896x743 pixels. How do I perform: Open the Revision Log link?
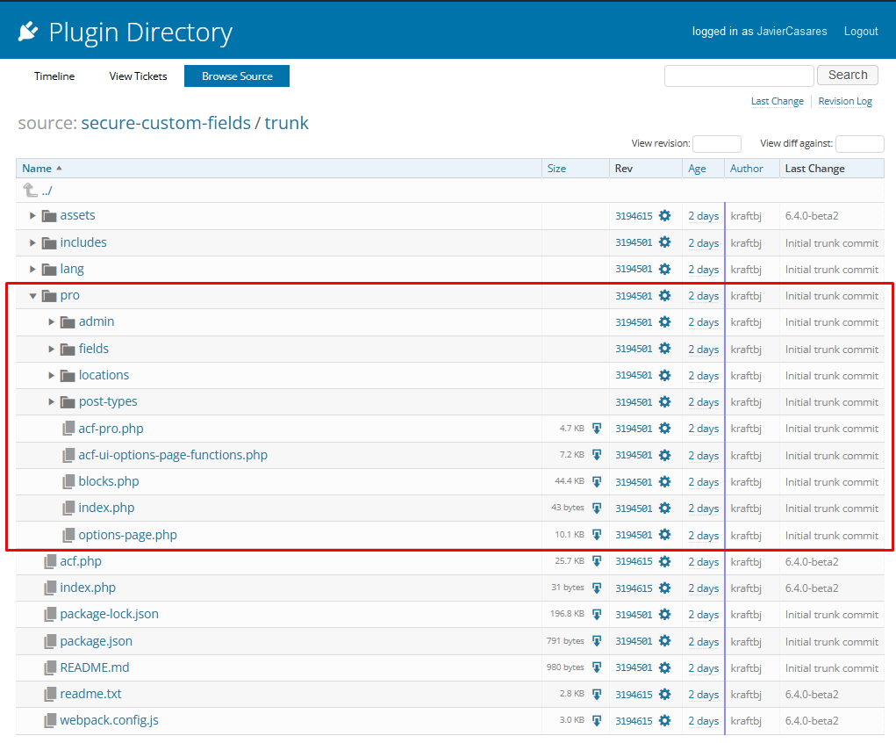pyautogui.click(x=845, y=101)
